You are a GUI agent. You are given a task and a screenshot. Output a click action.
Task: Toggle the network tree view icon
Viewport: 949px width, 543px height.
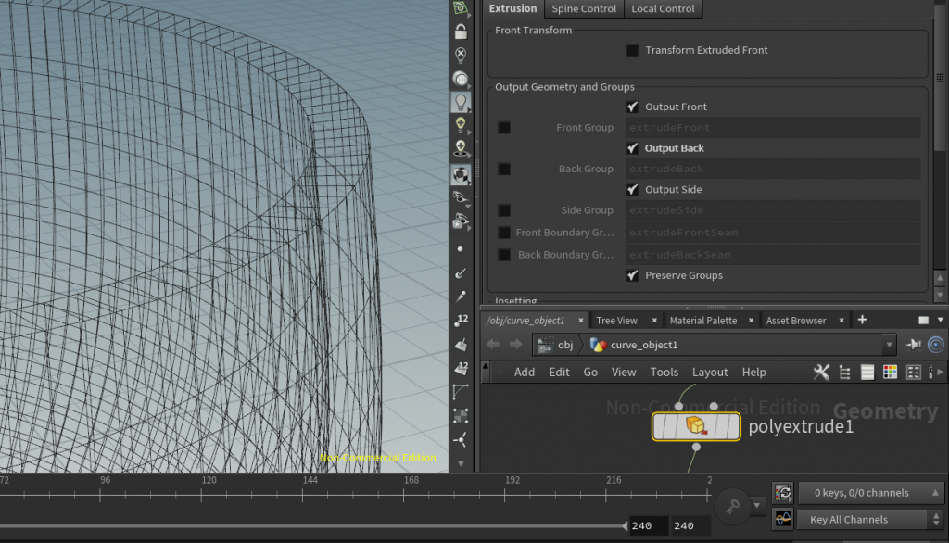click(x=844, y=372)
